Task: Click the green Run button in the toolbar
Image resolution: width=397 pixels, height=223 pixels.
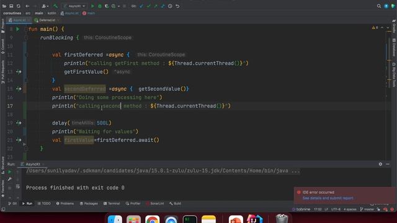Action: pos(92,6)
